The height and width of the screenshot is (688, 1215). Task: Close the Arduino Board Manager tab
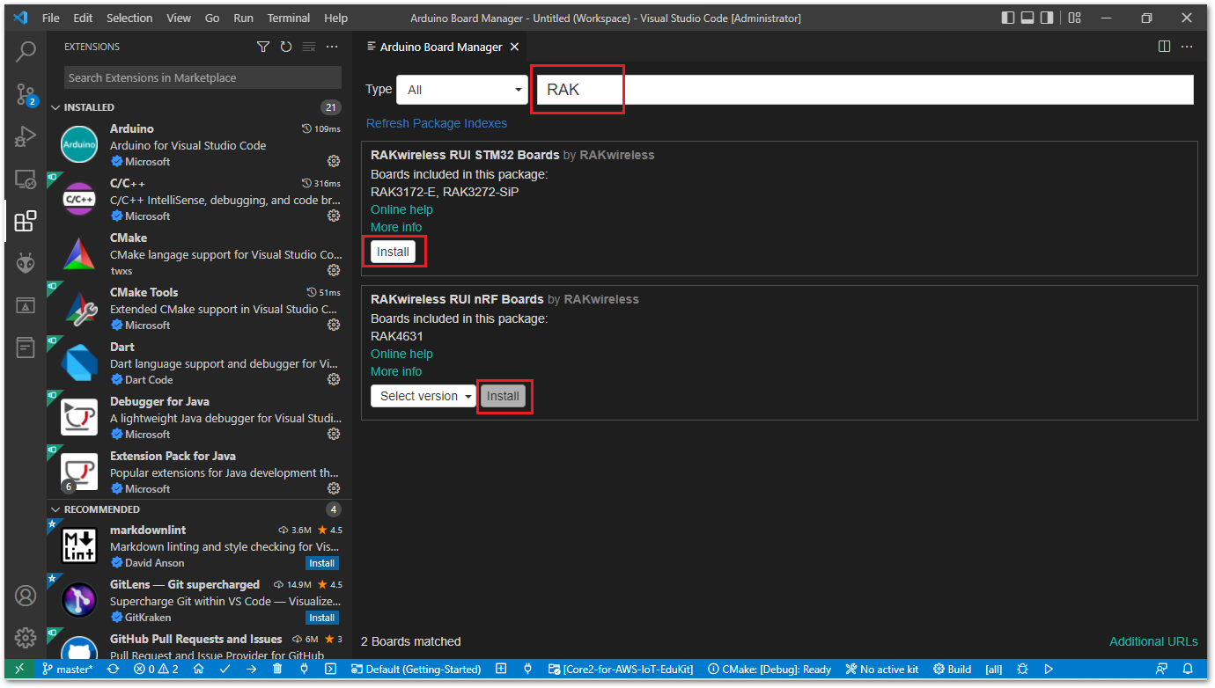coord(515,48)
